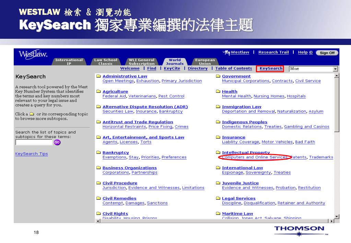Expand the More dropdown list
Viewport: 351px width, 243px height.
335,69
